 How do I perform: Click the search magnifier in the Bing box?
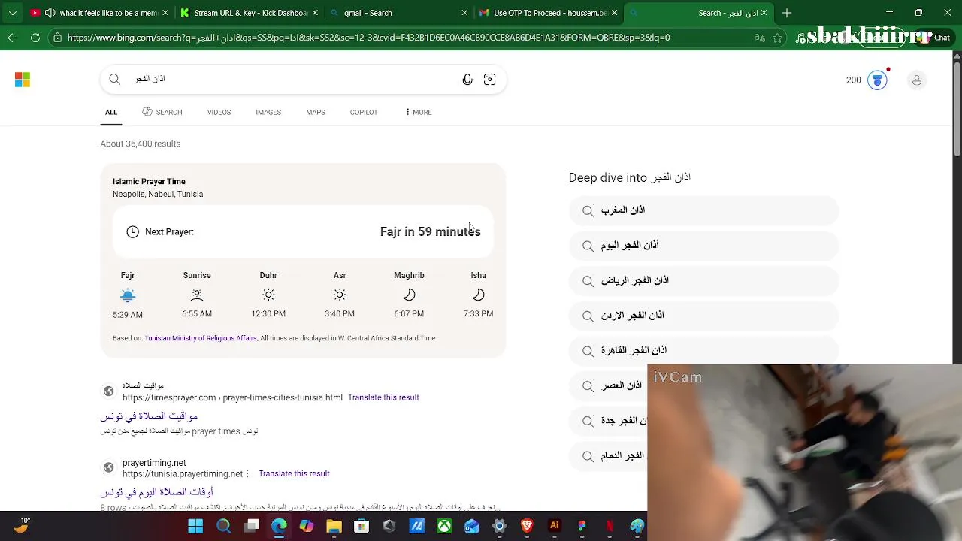click(114, 79)
